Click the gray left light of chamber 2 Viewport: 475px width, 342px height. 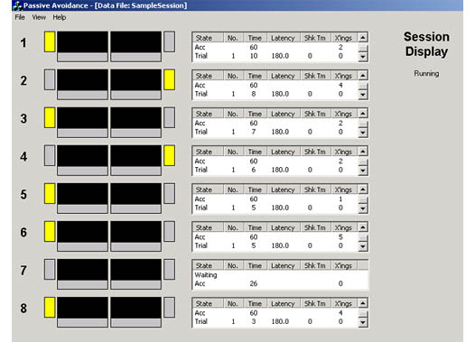50,79
